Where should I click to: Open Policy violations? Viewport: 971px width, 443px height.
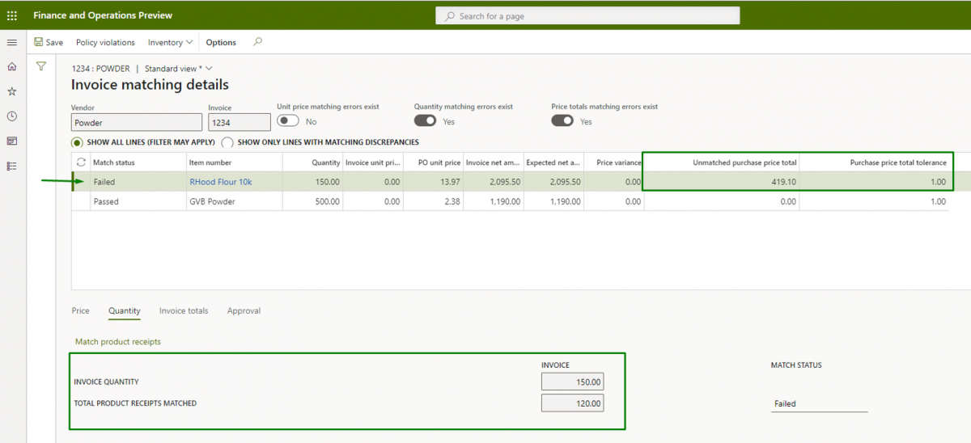point(105,42)
